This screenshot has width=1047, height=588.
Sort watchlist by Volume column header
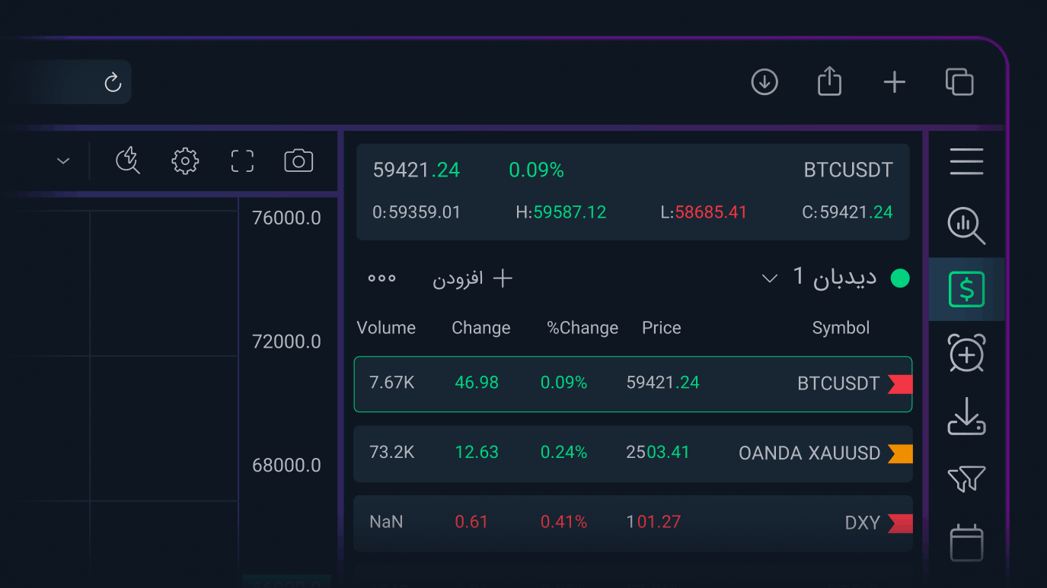386,328
